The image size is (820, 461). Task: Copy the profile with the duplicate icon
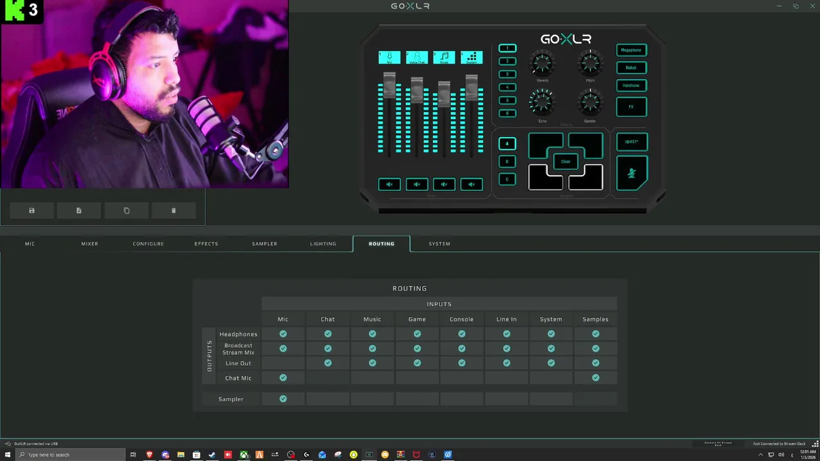coord(126,211)
